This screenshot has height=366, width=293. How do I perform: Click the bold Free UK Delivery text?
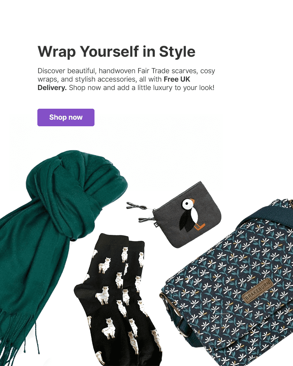[114, 83]
